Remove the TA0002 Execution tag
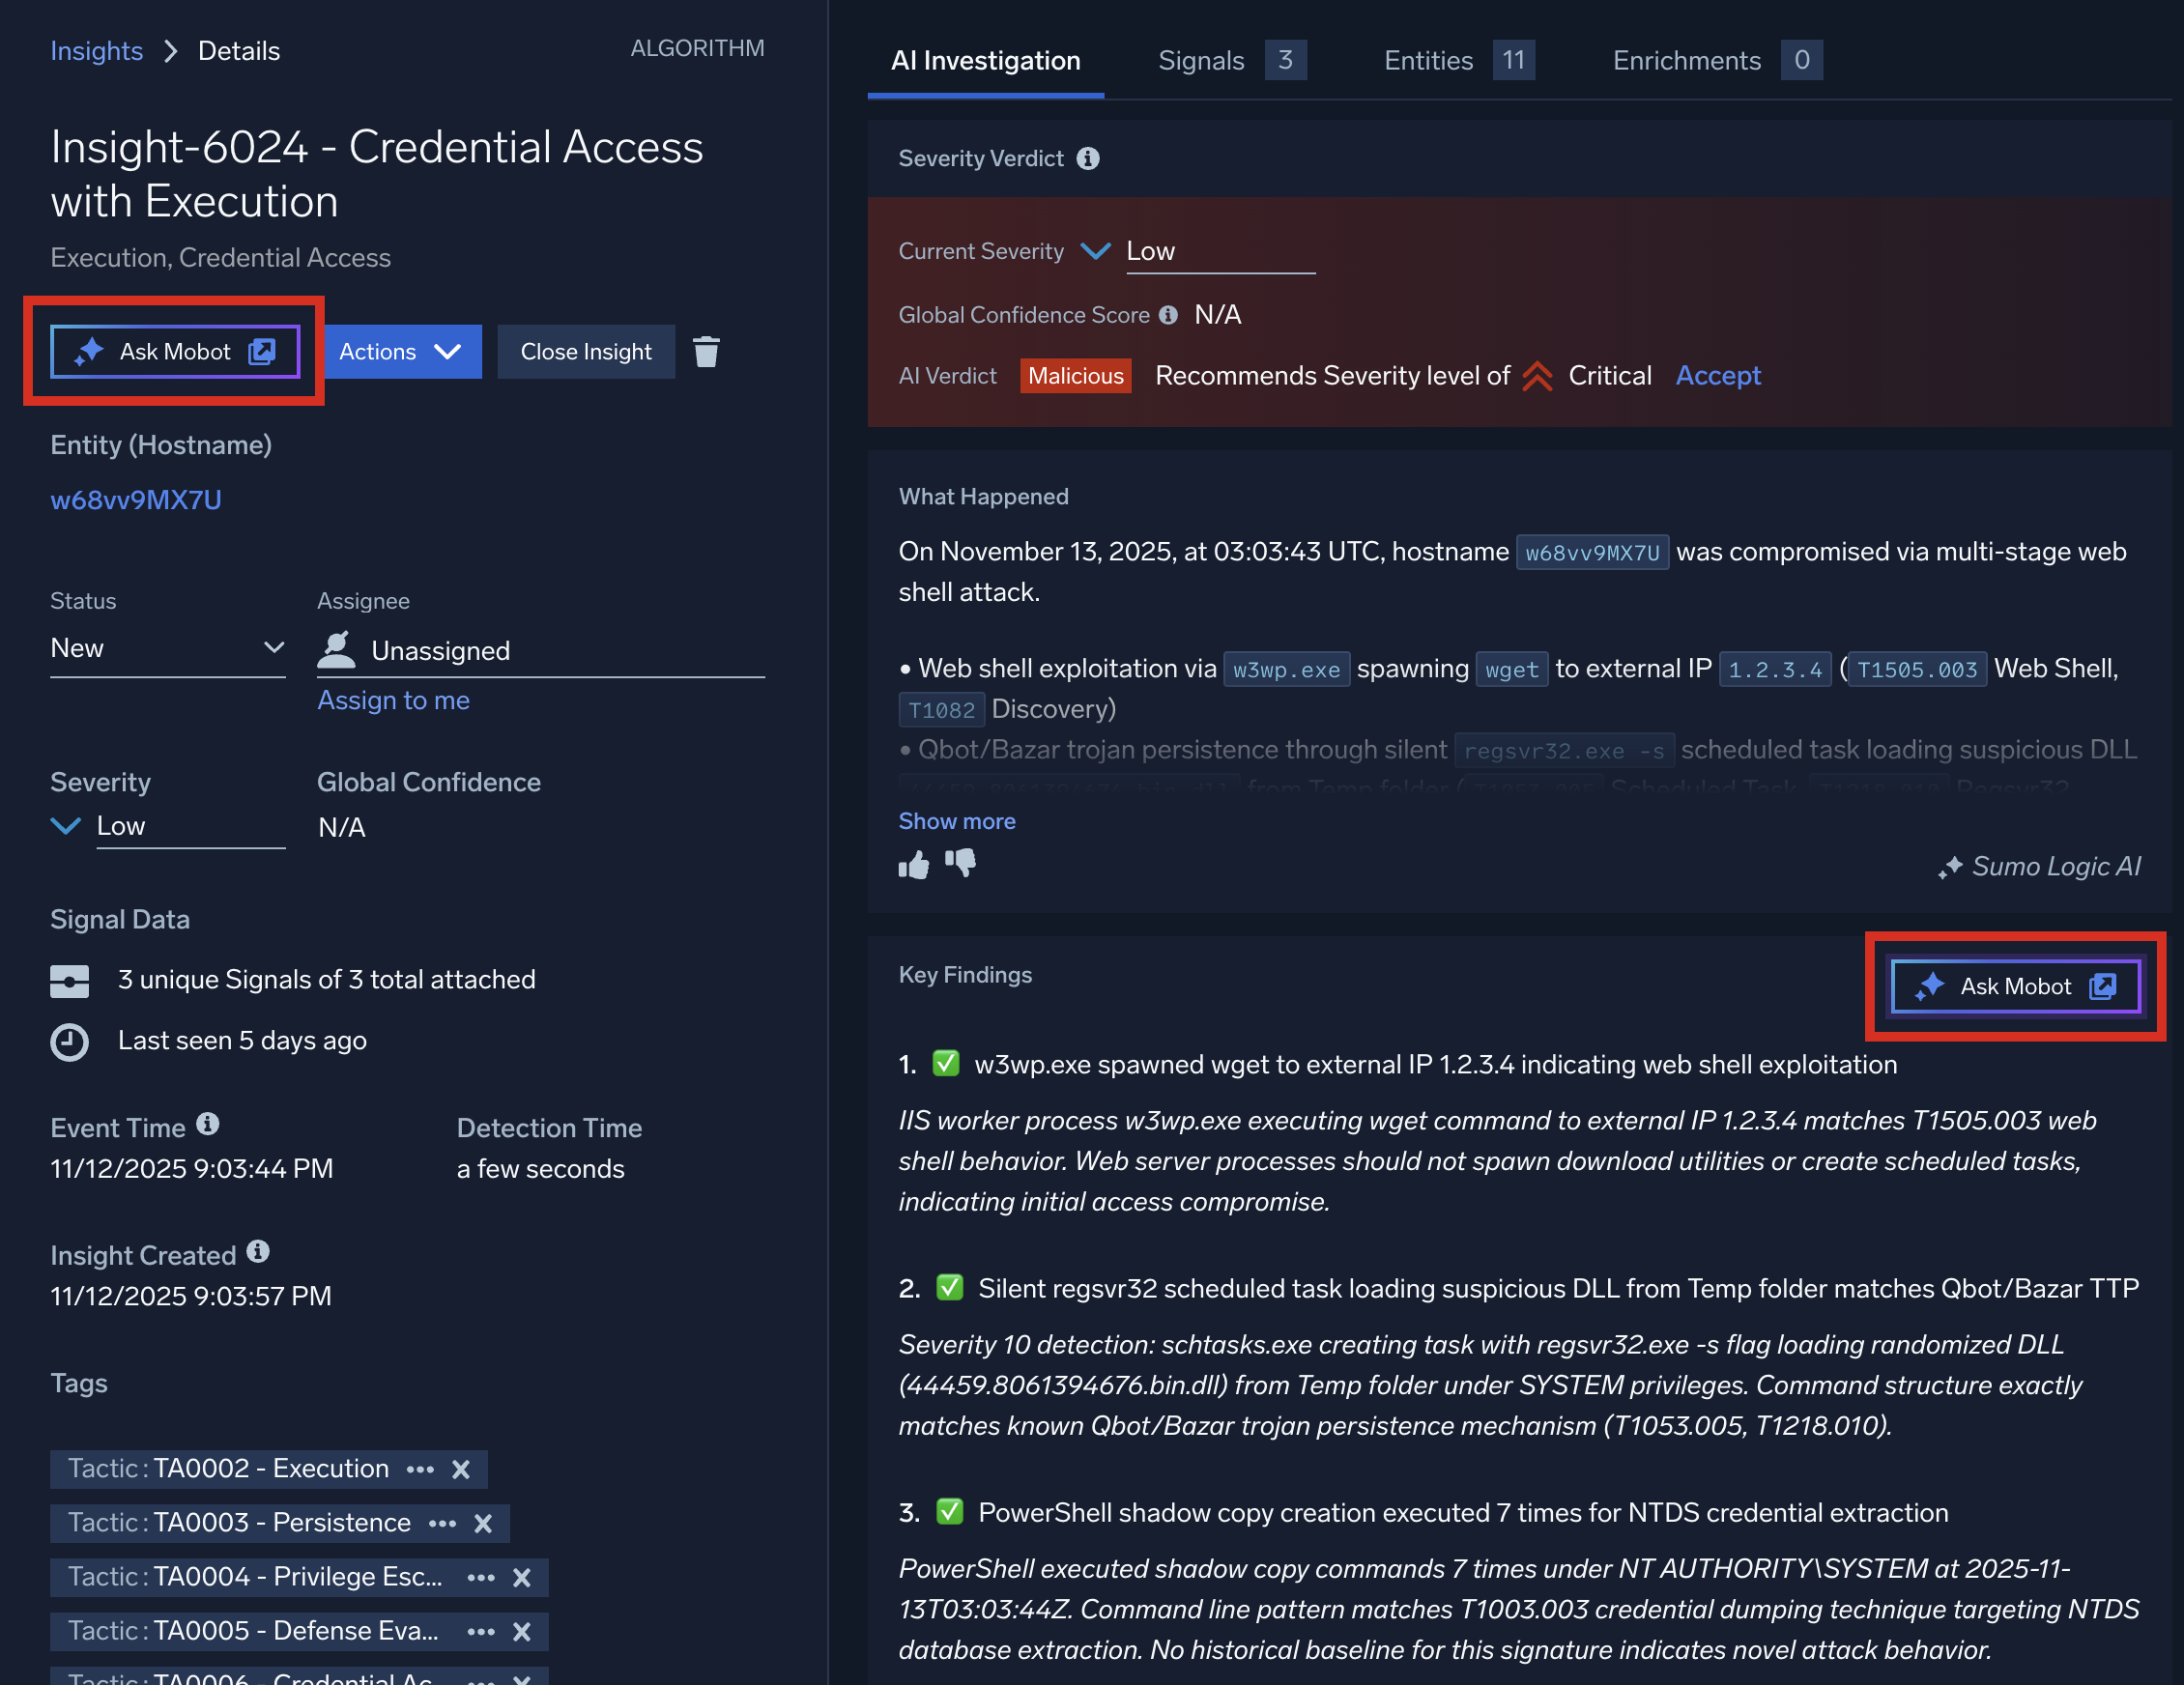Viewport: 2184px width, 1685px height. (x=461, y=1469)
